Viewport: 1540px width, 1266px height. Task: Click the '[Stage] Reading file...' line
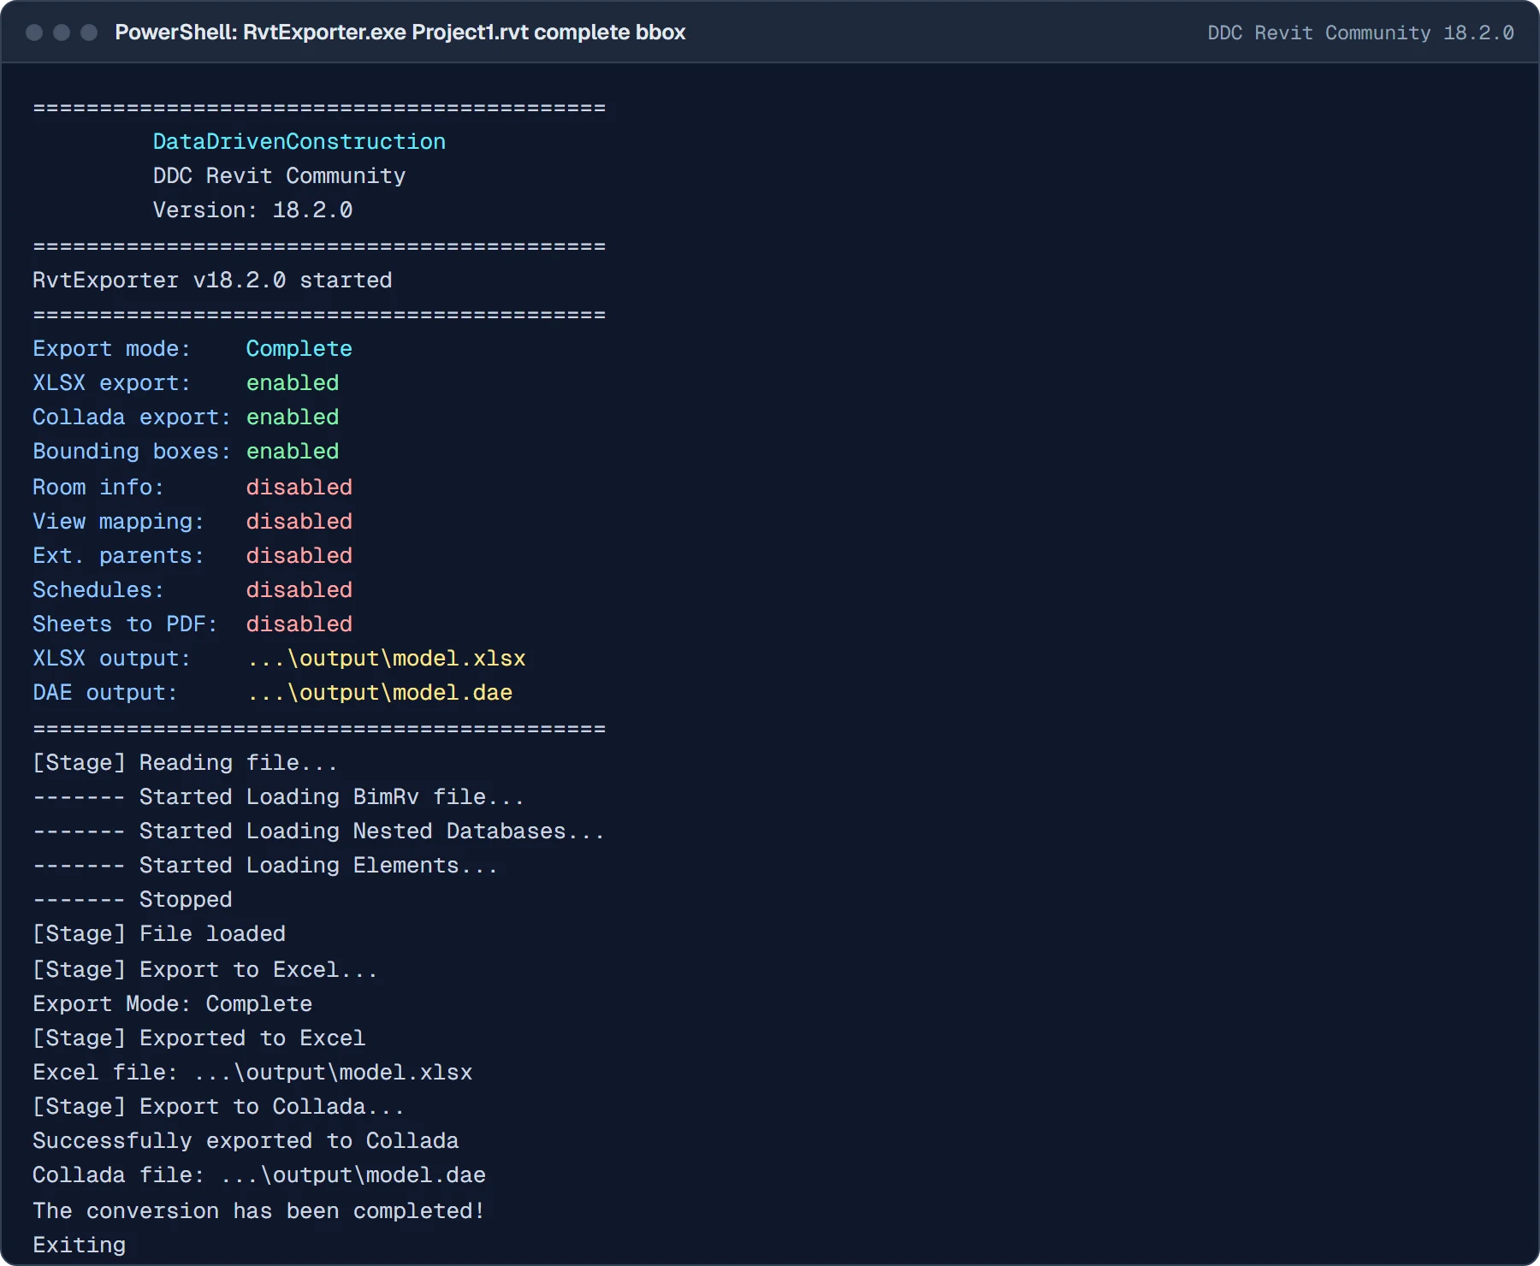[x=185, y=763]
